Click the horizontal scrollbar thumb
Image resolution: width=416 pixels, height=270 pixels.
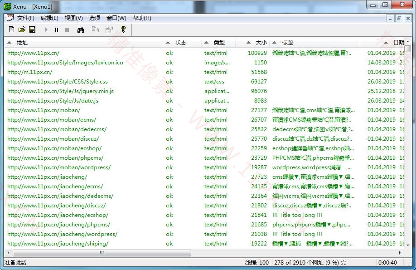102,253
